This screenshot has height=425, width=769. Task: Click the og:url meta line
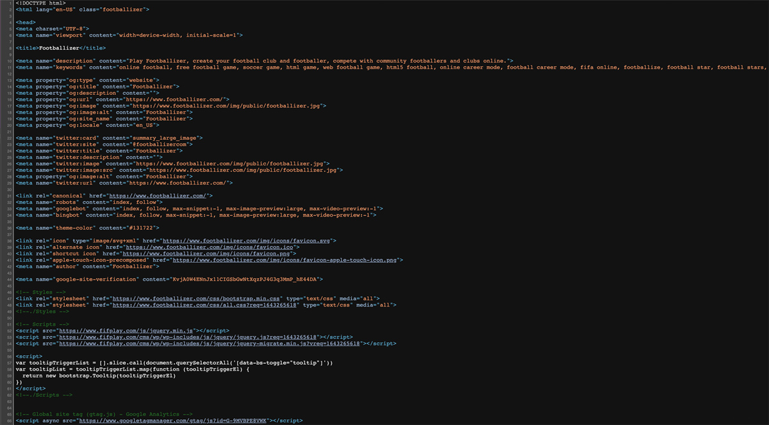coord(122,99)
